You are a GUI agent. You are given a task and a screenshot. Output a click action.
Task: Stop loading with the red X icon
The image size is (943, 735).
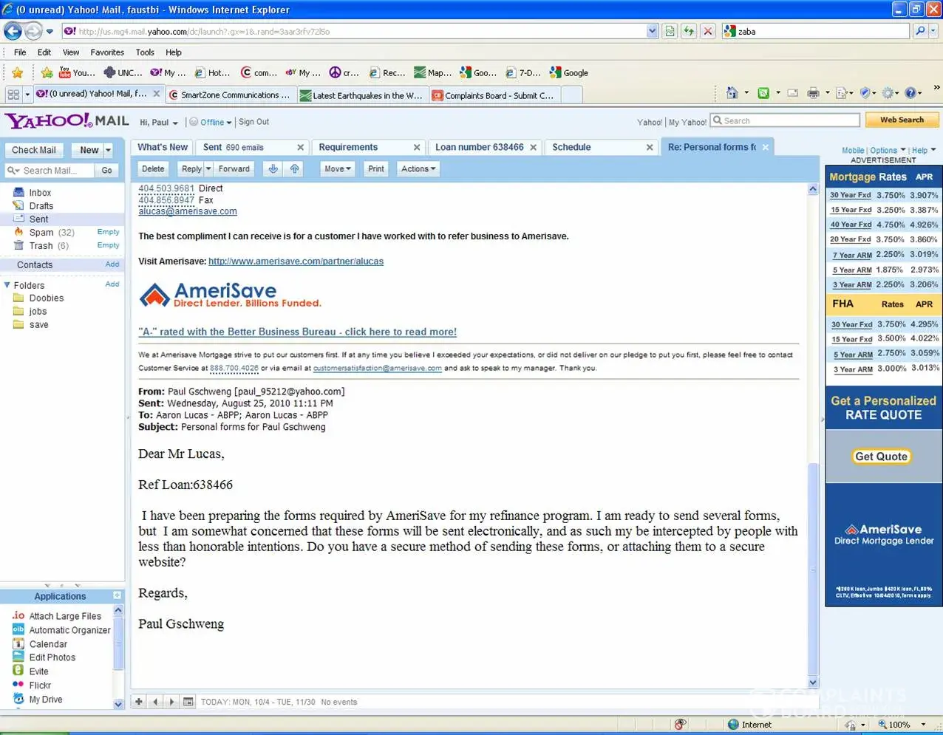point(708,31)
